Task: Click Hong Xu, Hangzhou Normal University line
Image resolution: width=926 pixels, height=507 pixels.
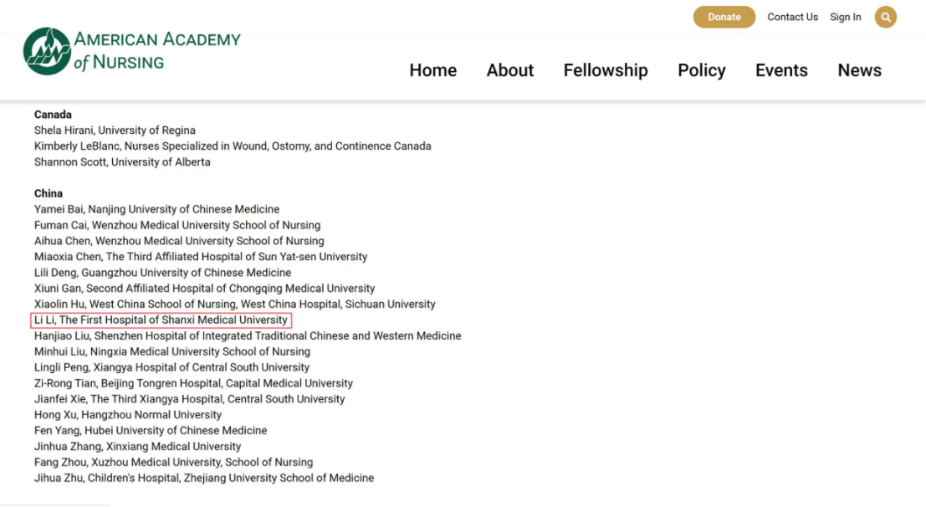Action: click(x=127, y=415)
